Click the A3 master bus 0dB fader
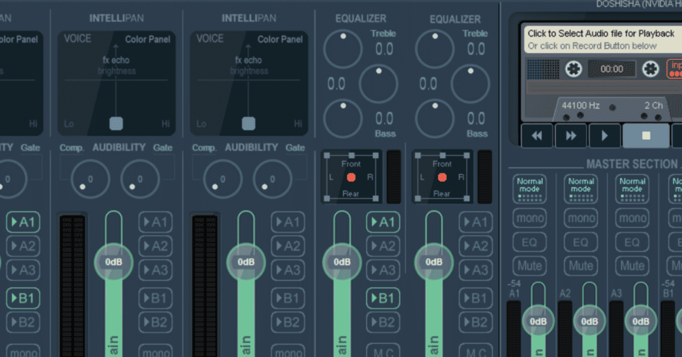682x357 pixels. tap(641, 321)
